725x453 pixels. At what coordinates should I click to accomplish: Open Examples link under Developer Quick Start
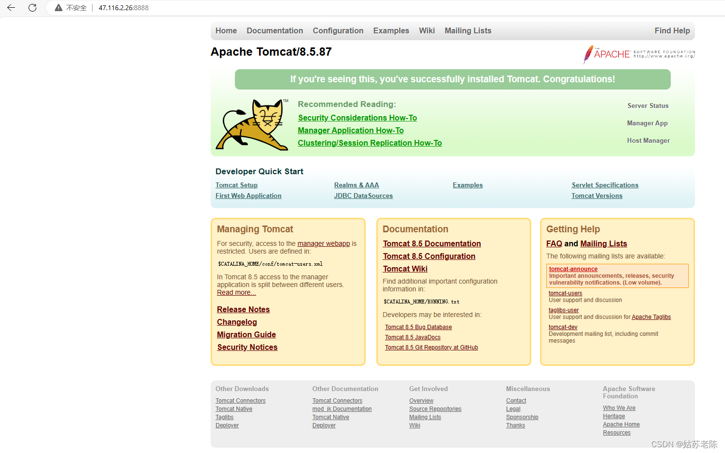click(468, 185)
